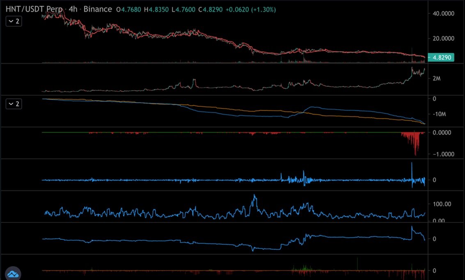Click the deepest red histogram spike near -1.0000

[415, 154]
